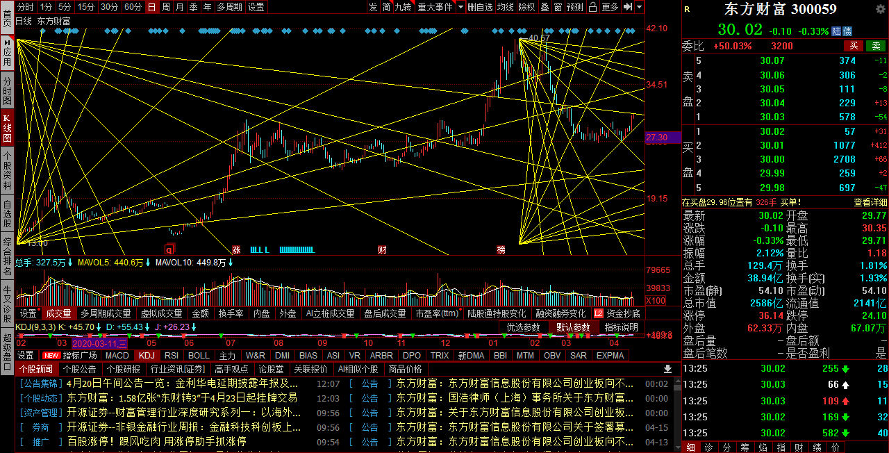Open the indicator row 设置 button

pyautogui.click(x=25, y=355)
